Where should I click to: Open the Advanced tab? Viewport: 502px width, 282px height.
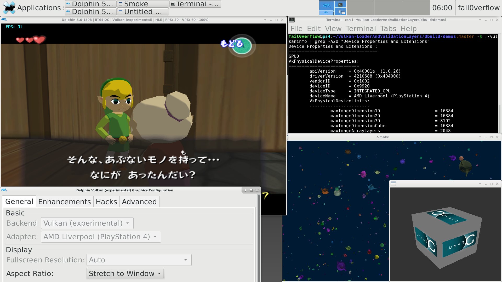click(139, 202)
